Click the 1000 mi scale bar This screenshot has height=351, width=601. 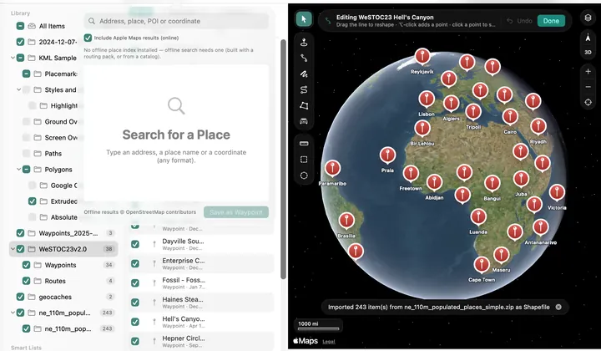click(x=318, y=325)
